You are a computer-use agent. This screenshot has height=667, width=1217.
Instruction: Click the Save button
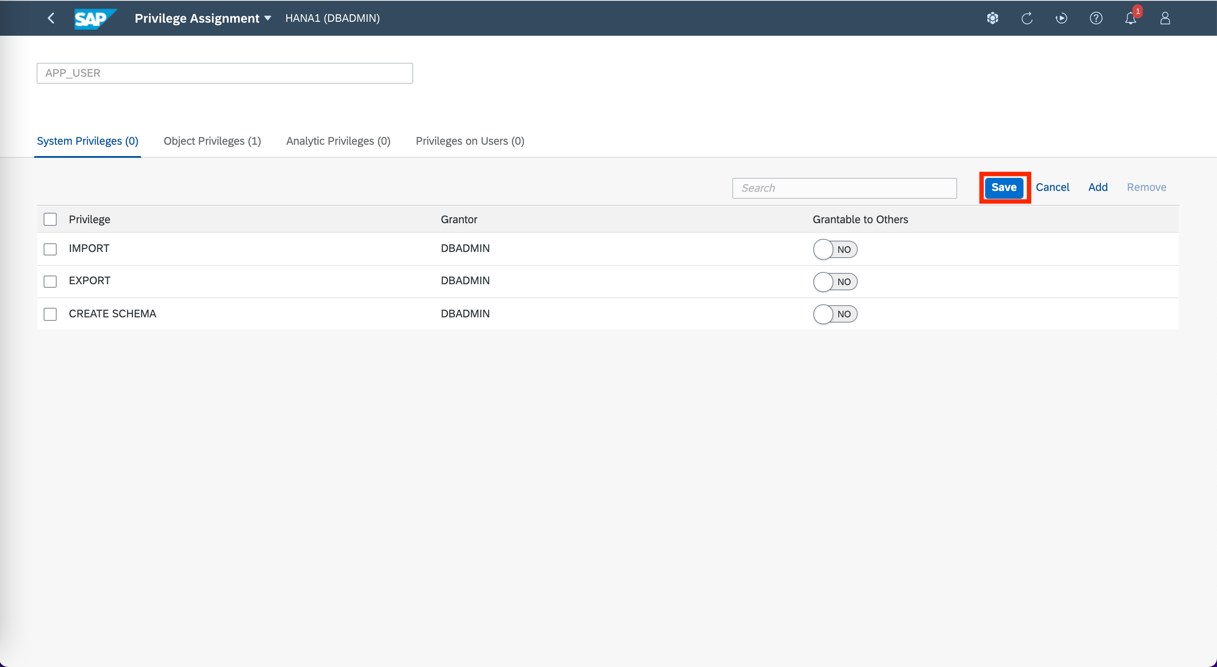point(1004,187)
